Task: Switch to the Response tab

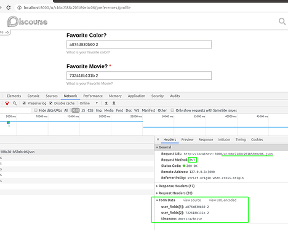Action: [x=206, y=140]
